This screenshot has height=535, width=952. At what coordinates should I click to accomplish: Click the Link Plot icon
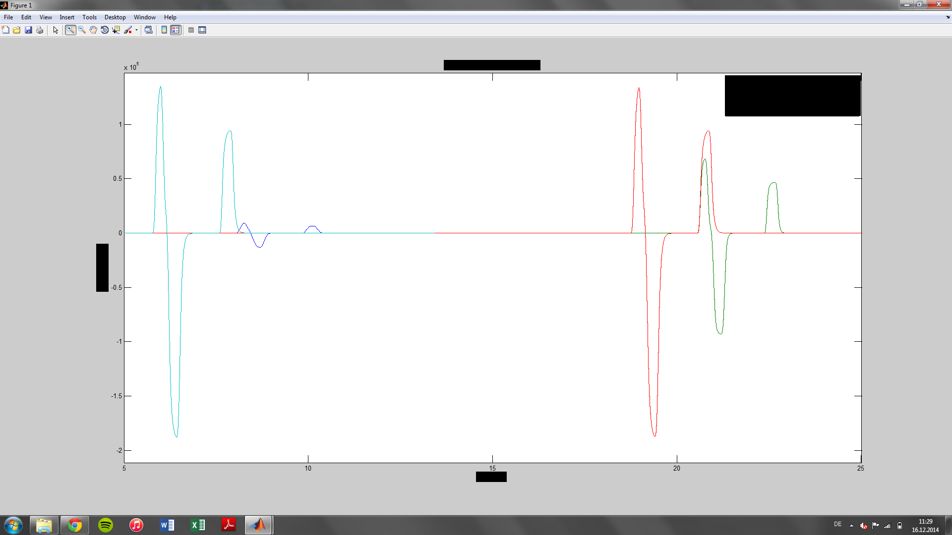click(148, 30)
